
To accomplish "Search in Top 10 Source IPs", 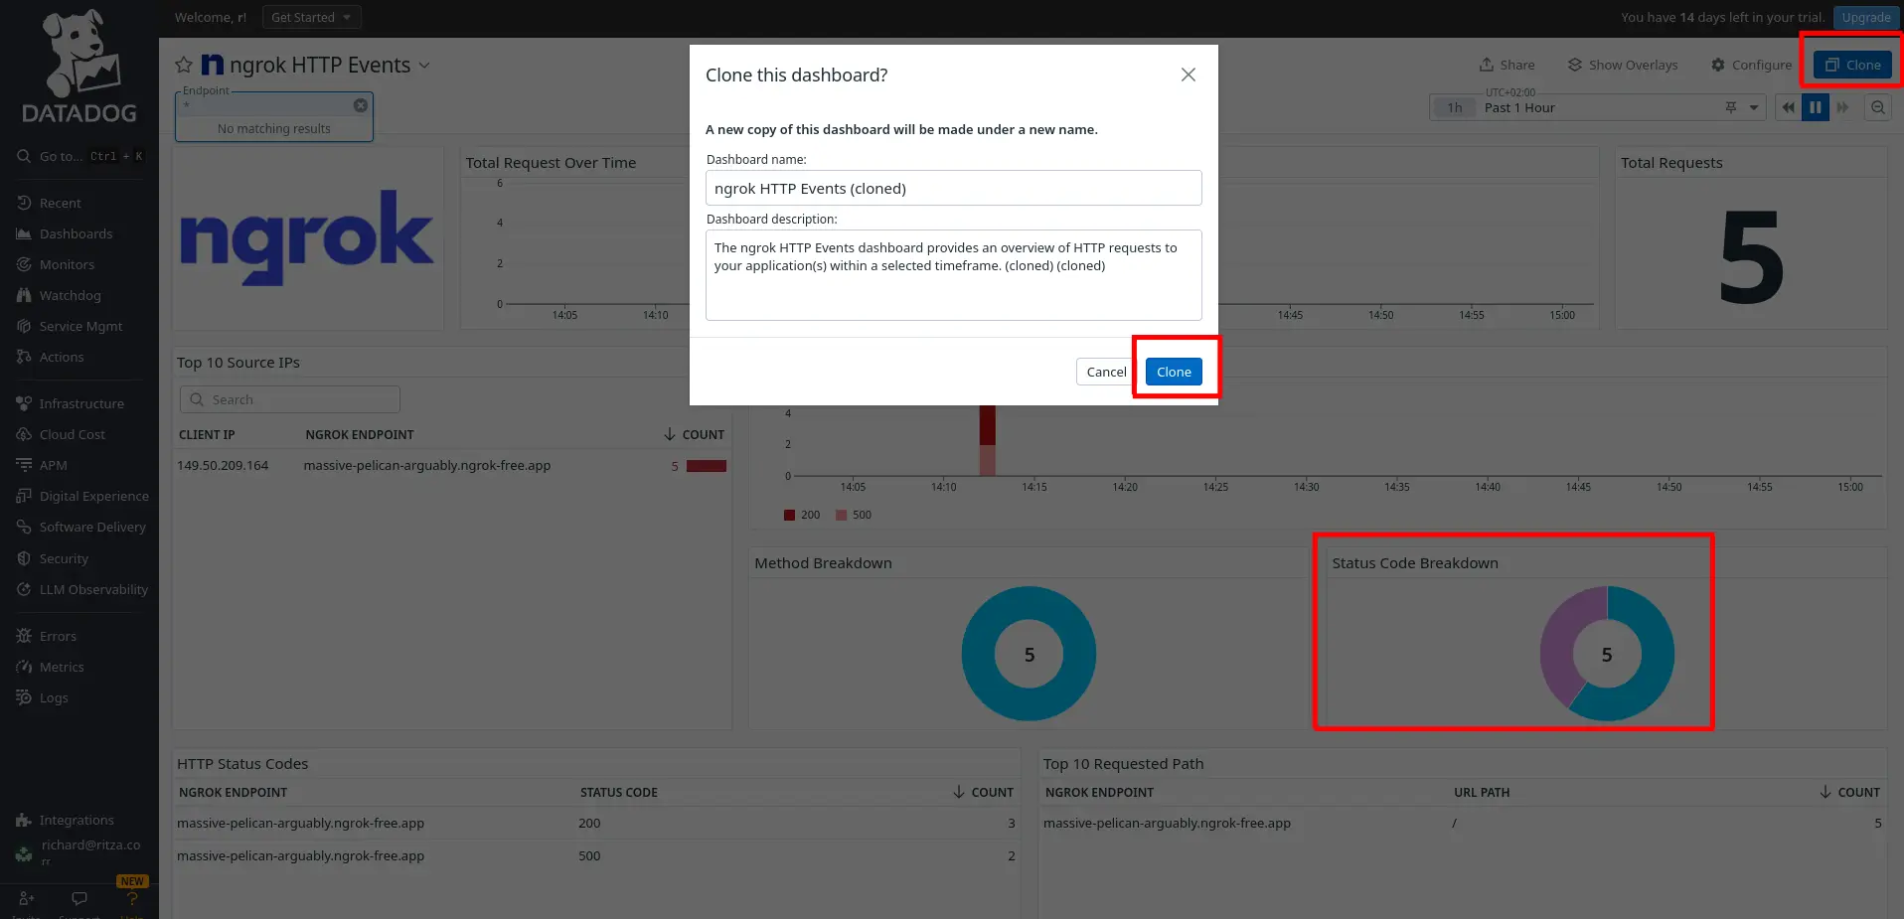I will [290, 399].
